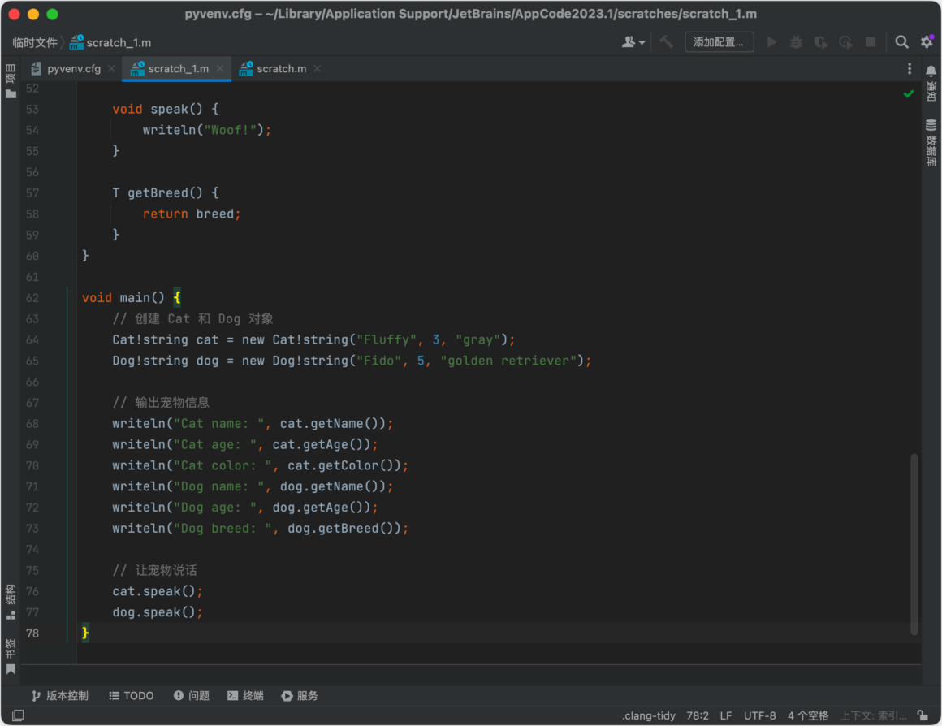Click the 上下文: 索引... status widget

(873, 715)
